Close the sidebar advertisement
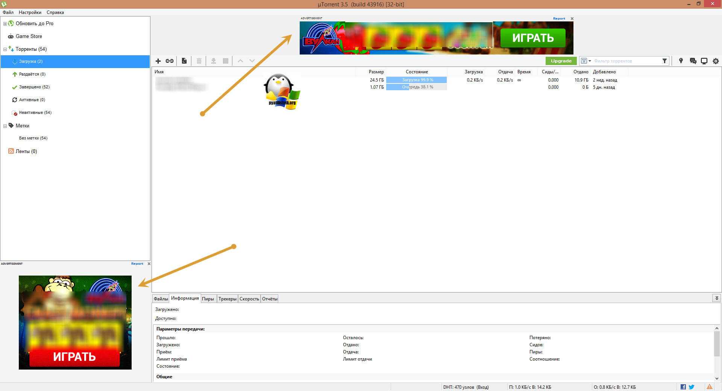The height and width of the screenshot is (391, 722). pos(149,264)
